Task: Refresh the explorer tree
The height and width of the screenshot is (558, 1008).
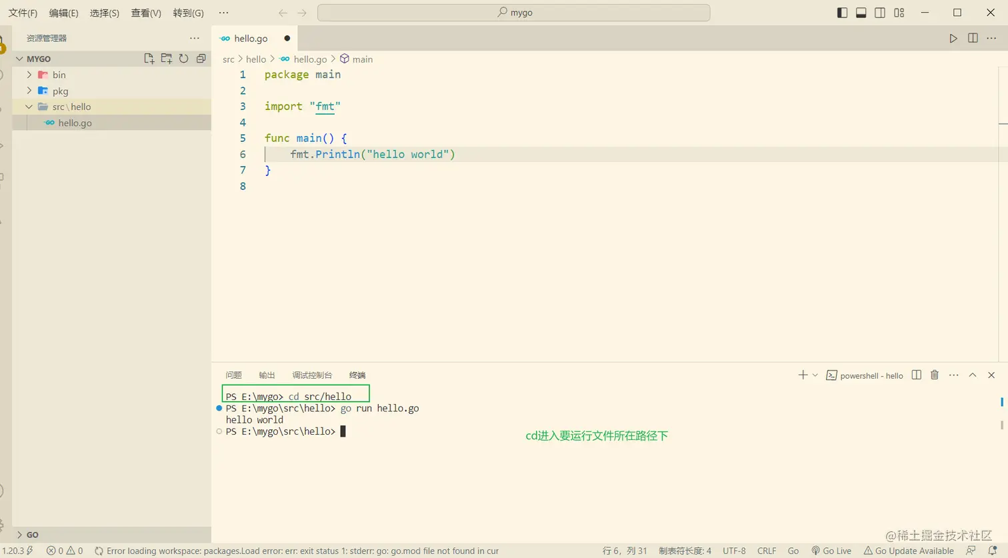Action: (184, 59)
